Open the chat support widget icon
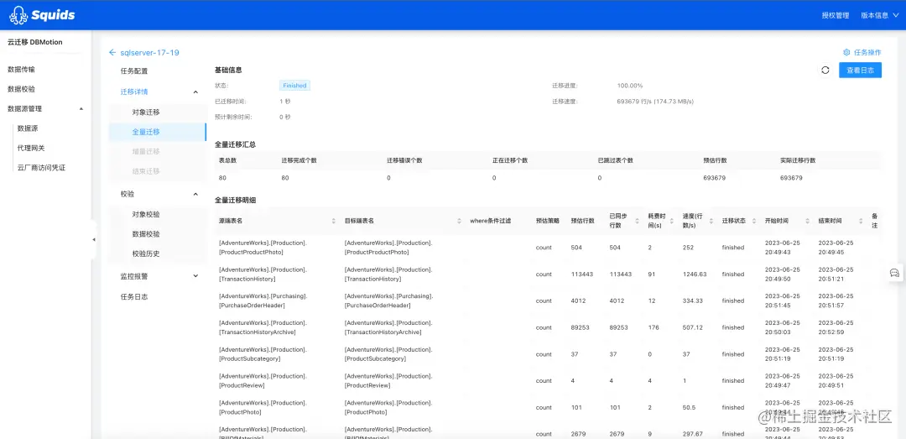The image size is (906, 439). pos(894,273)
